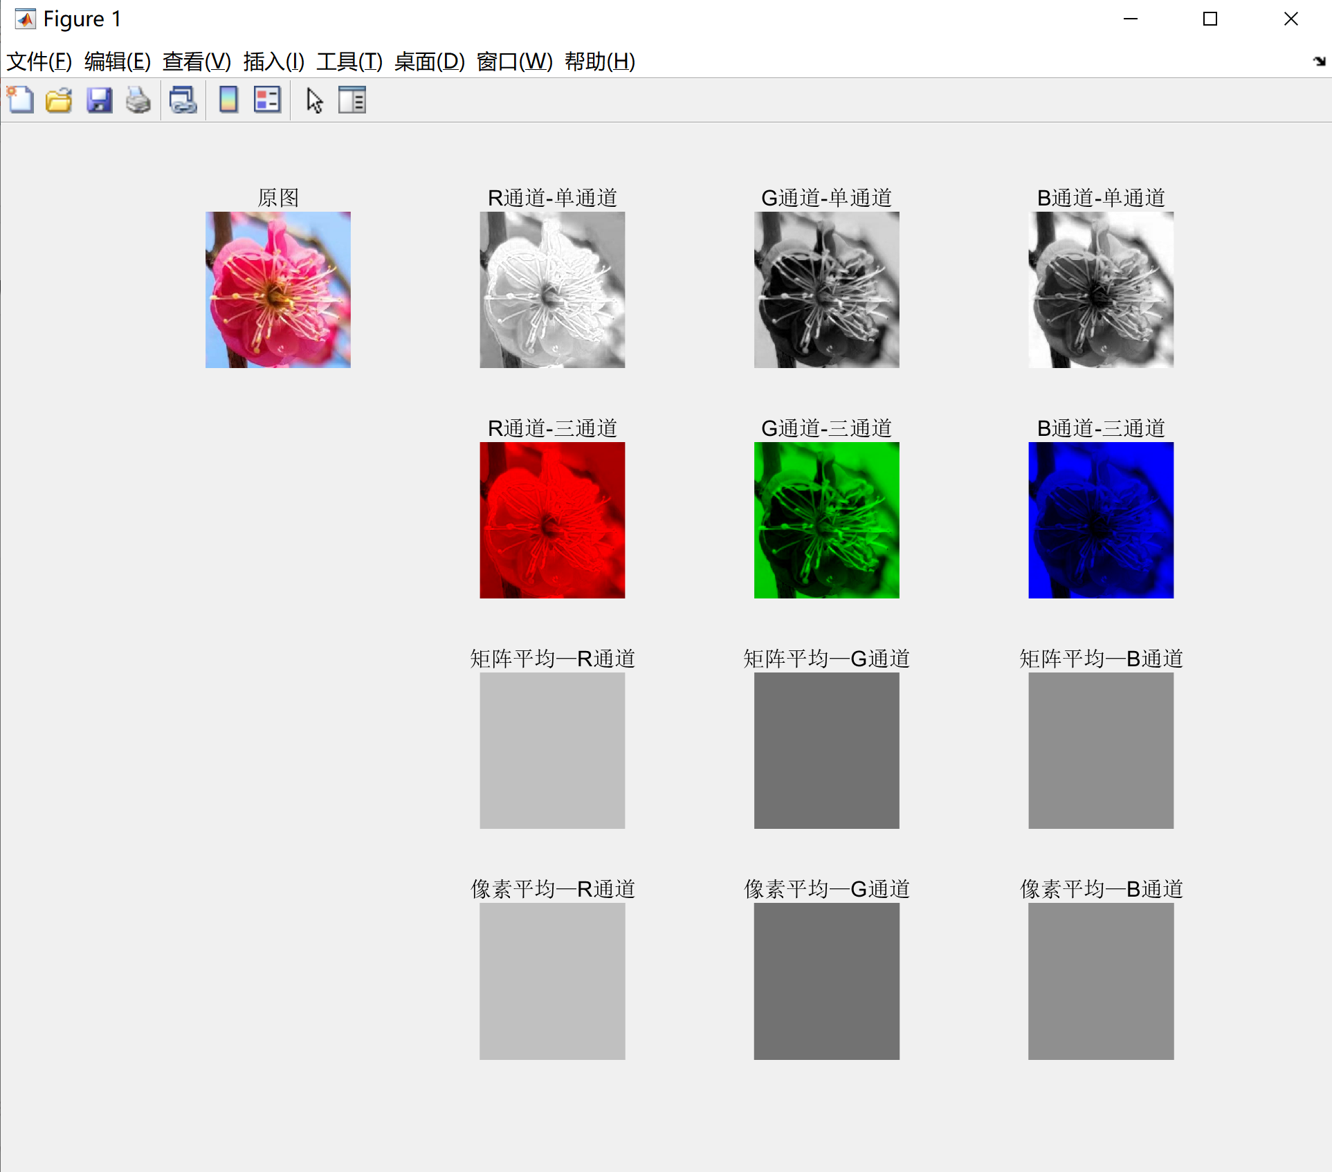
Task: Toggle the Insert Legend toolbar icon
Action: pos(267,100)
